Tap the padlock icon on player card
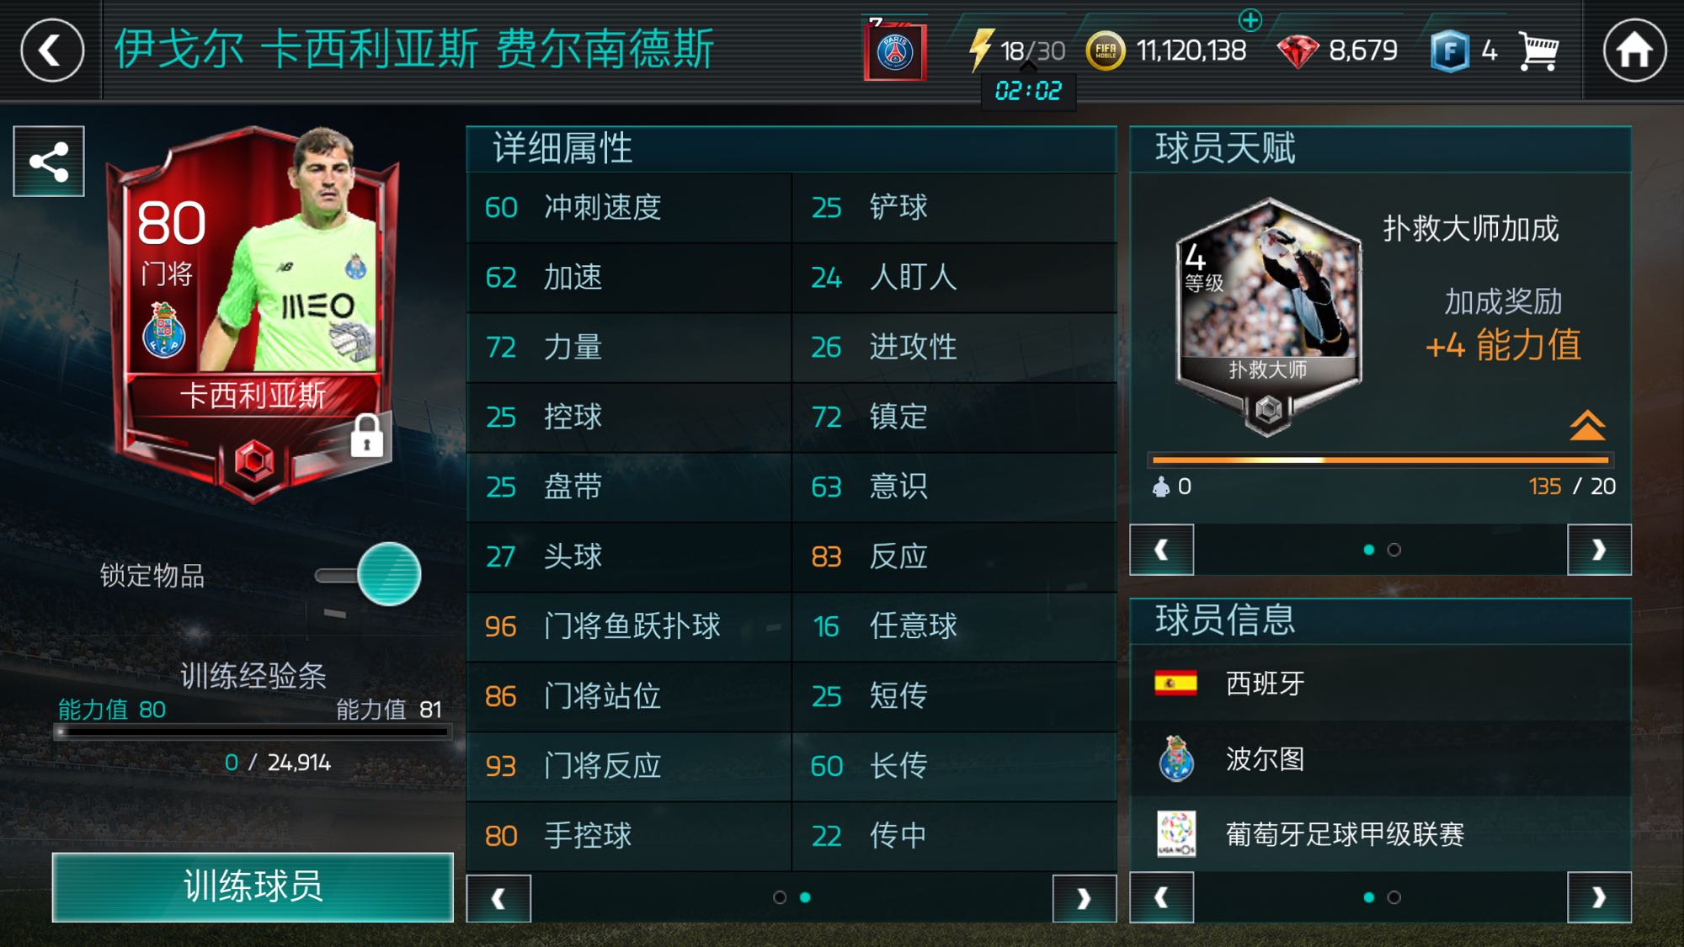The width and height of the screenshot is (1684, 947). [x=367, y=435]
